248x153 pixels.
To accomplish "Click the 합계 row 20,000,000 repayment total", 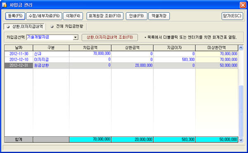I will point(132,139).
